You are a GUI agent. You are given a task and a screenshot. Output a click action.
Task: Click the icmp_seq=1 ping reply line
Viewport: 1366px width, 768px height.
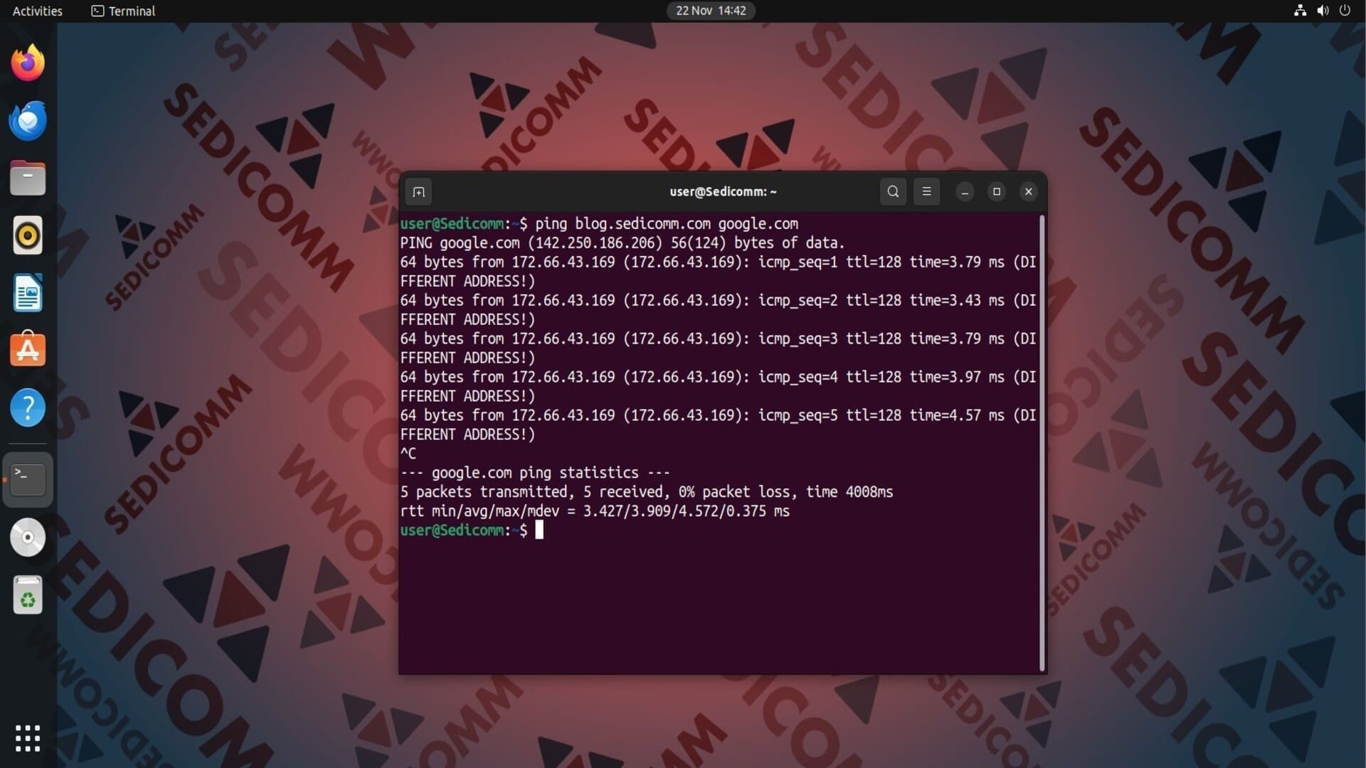(x=718, y=272)
